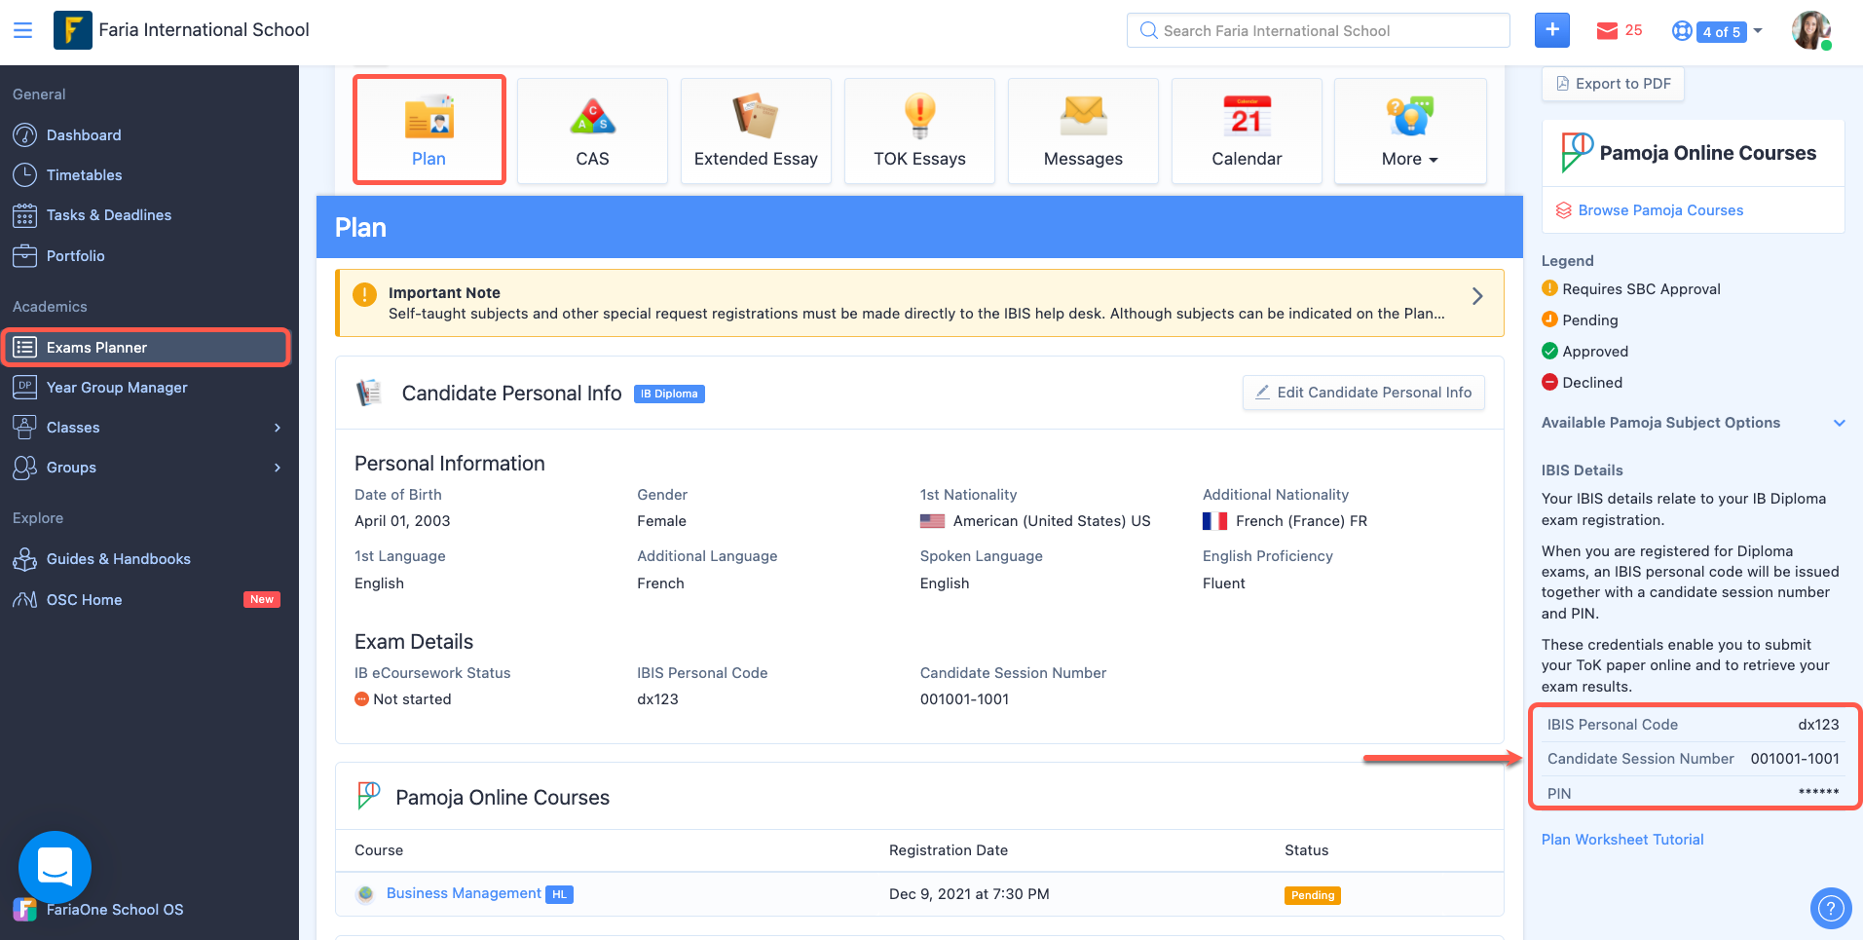This screenshot has height=940, width=1863.
Task: Click the Calendar 21 icon
Action: click(x=1247, y=117)
